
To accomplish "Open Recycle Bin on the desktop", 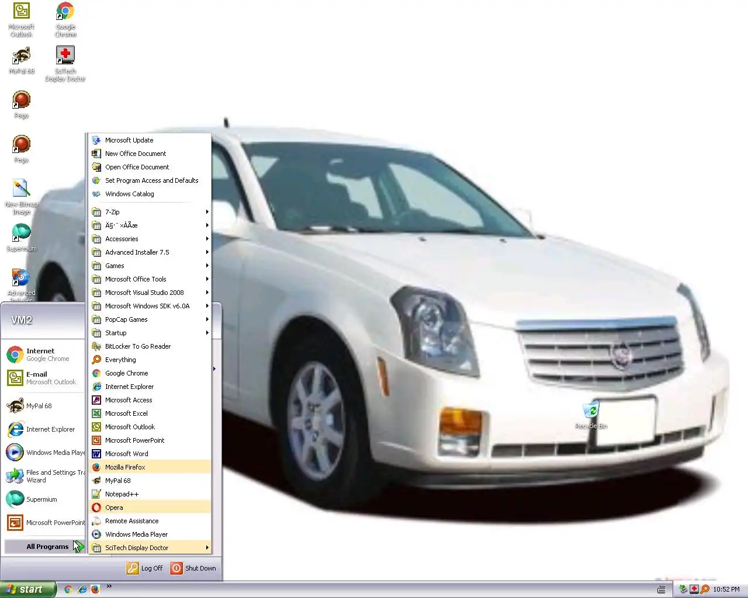I will pyautogui.click(x=591, y=415).
